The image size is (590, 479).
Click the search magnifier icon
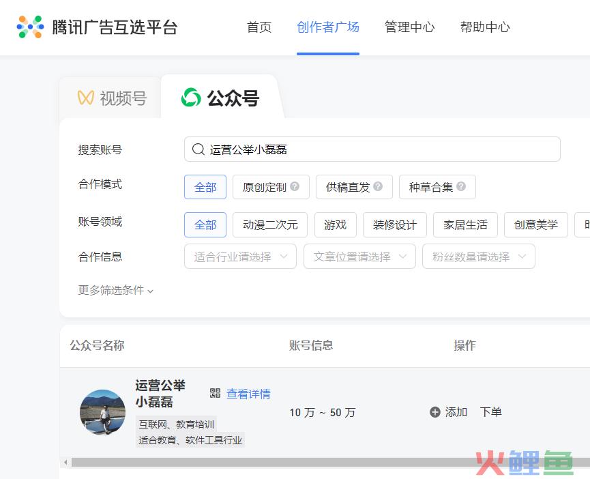(x=198, y=149)
